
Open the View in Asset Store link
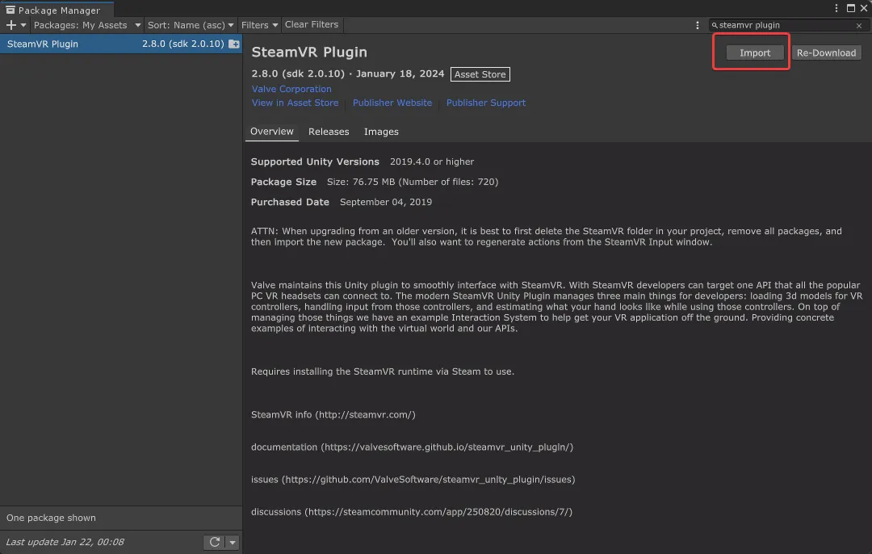coord(295,103)
